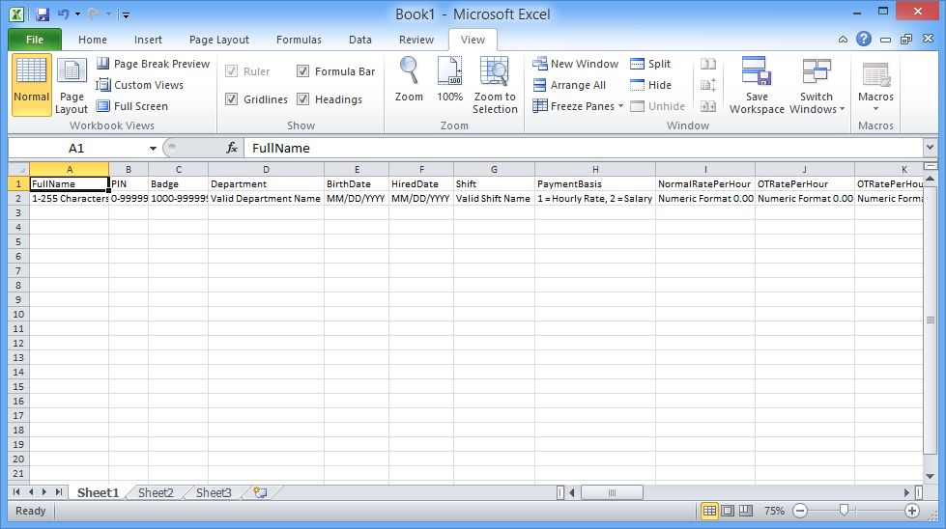Screen dimensions: 946x529
Task: Open Page Break Preview
Action: tap(154, 64)
